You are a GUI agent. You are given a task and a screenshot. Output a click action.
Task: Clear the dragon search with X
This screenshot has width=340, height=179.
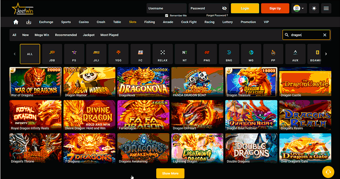click(325, 35)
